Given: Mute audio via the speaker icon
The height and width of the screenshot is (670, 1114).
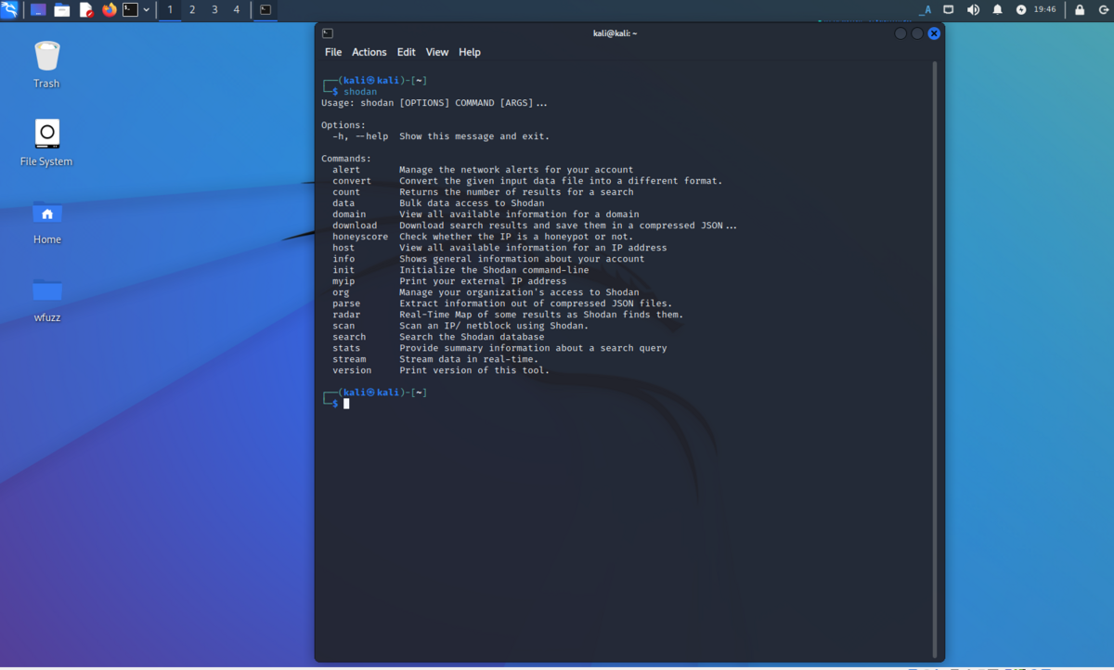Looking at the screenshot, I should click(973, 10).
